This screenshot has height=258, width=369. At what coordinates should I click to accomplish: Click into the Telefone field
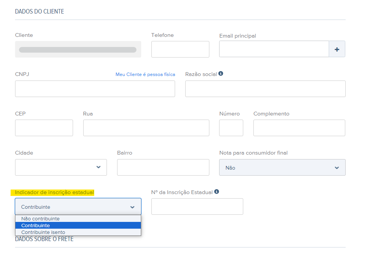[180, 49]
